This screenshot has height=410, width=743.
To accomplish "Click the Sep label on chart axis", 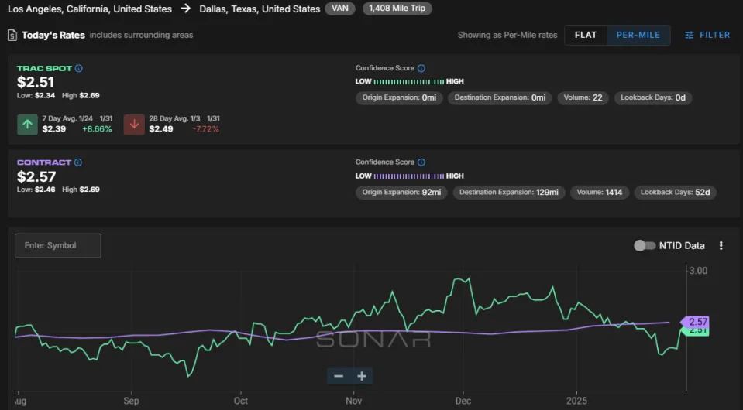I will [131, 401].
